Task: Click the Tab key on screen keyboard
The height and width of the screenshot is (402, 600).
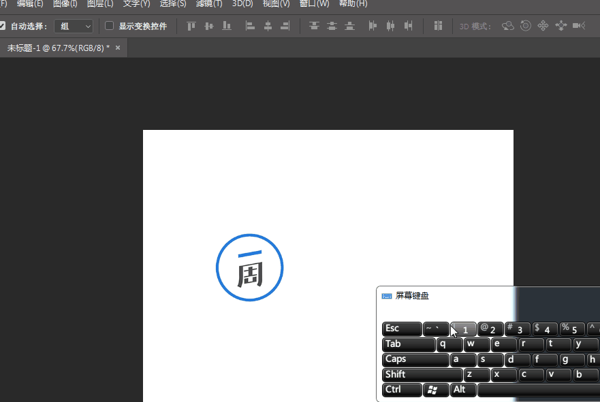Action: click(x=409, y=344)
